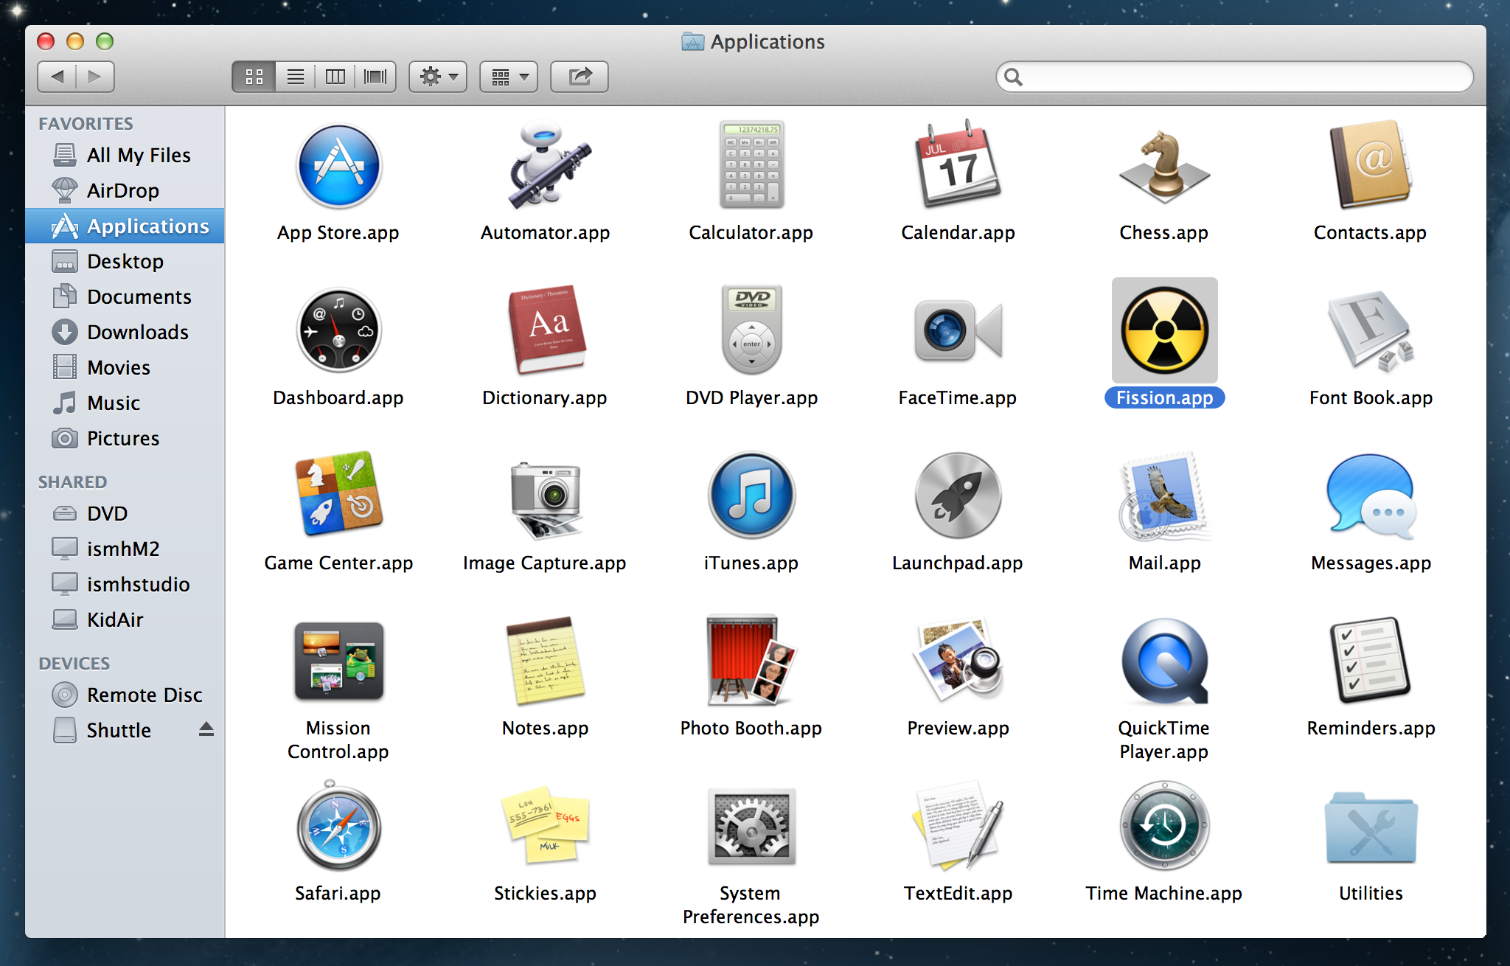Open Movies from the sidebar
The width and height of the screenshot is (1510, 966).
tap(125, 367)
